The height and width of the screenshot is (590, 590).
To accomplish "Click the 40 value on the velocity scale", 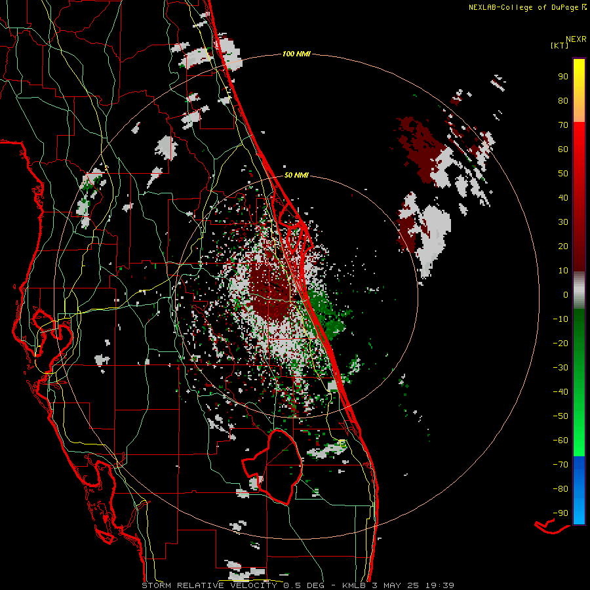I will coord(563,197).
